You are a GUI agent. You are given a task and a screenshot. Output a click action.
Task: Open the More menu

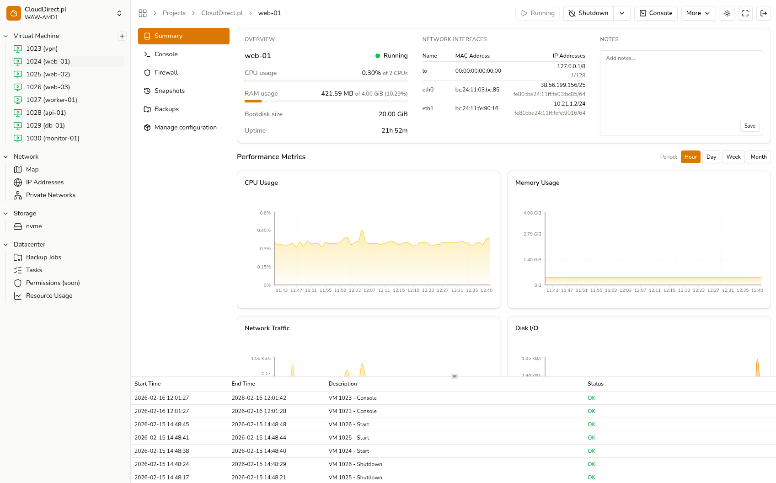click(x=698, y=13)
